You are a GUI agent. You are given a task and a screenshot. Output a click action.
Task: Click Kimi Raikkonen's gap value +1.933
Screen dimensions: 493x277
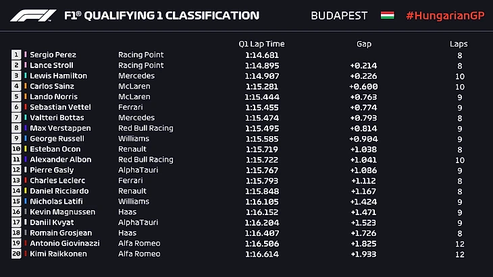[x=364, y=254]
